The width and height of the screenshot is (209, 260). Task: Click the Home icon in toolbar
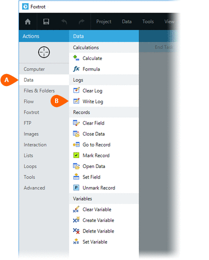pos(28,21)
